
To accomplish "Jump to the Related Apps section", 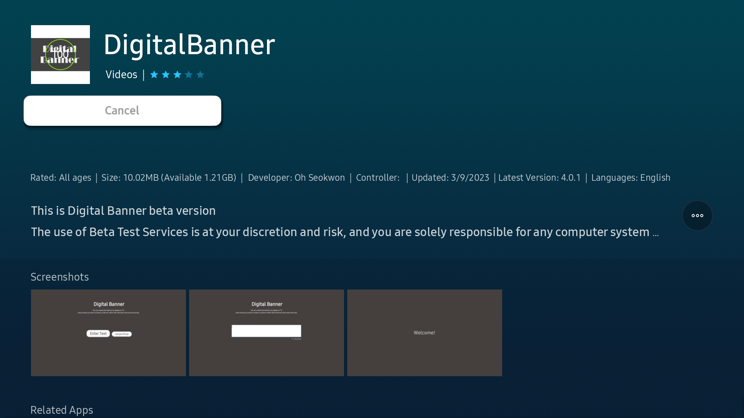I will 62,409.
